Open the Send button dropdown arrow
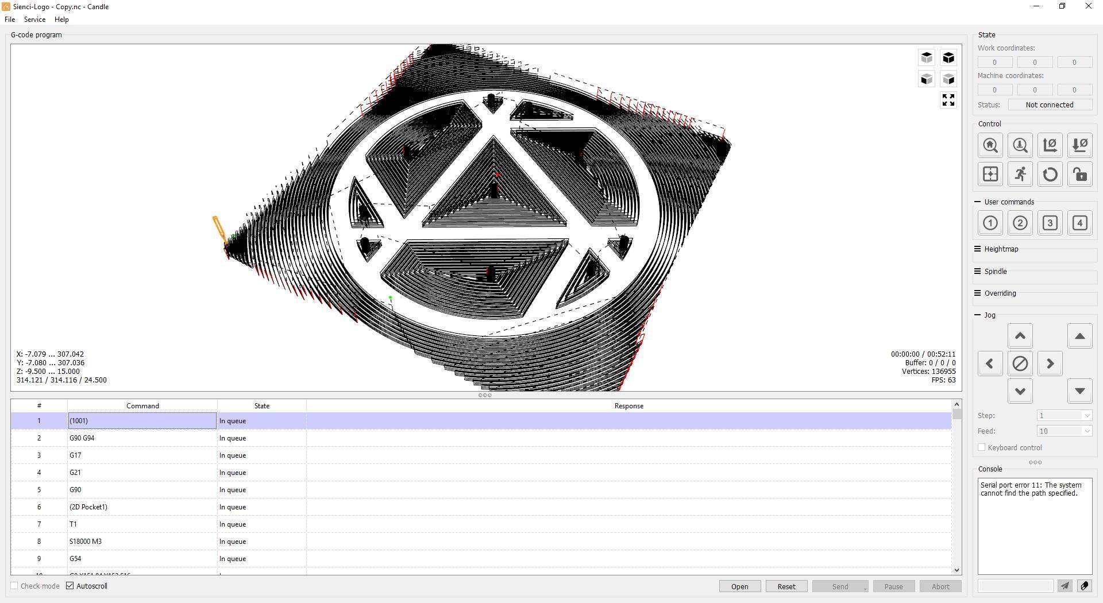 tap(865, 587)
